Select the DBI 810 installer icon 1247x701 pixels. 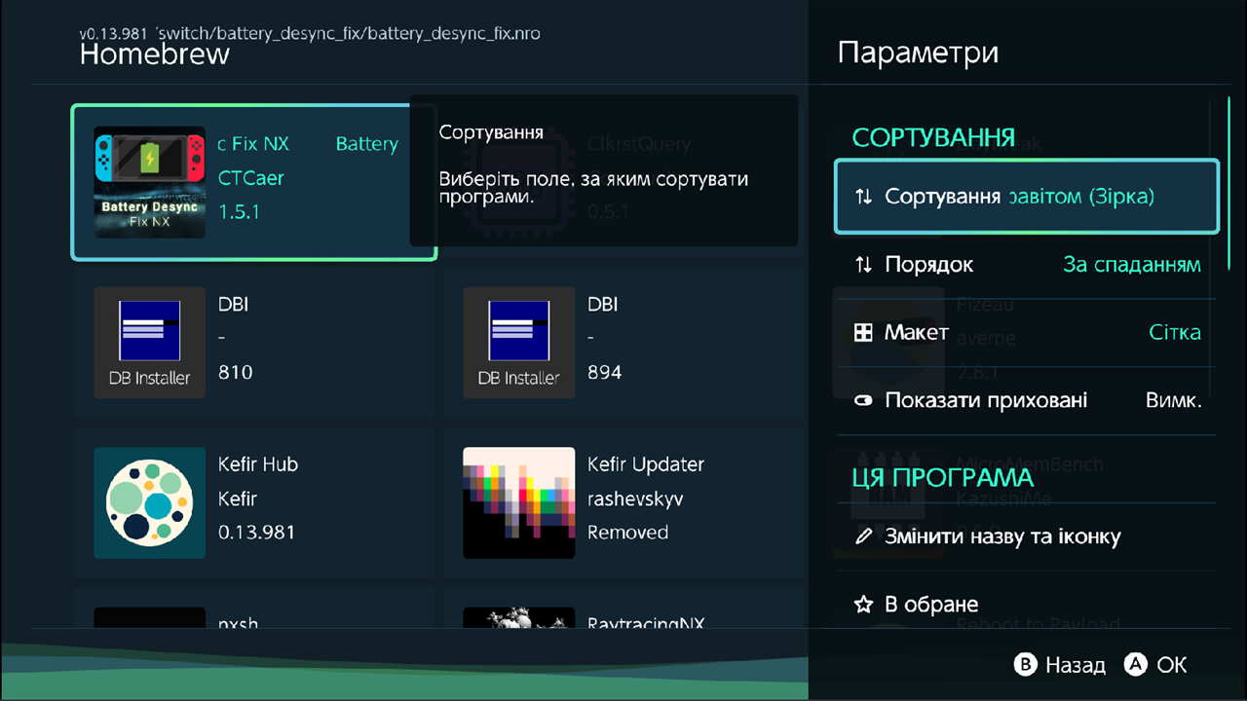(x=149, y=343)
